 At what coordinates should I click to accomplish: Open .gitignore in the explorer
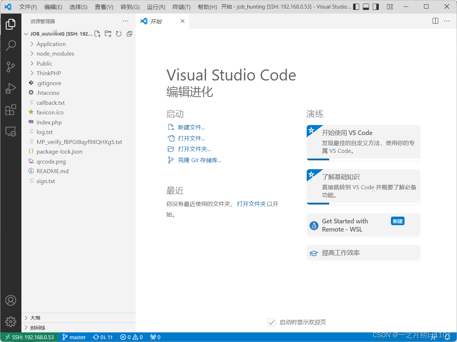click(79, 83)
